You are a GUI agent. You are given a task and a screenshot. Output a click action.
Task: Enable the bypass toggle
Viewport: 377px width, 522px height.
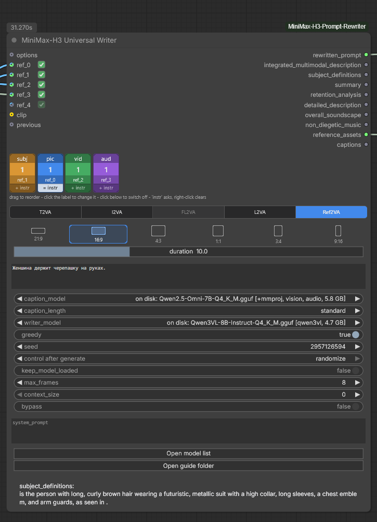coord(355,406)
